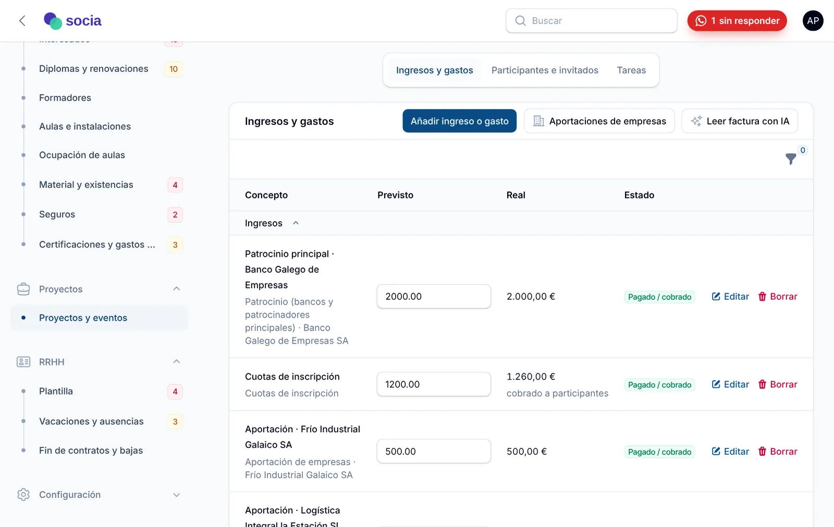
Task: Click the WhatsApp icon in unanswered button
Action: pos(701,21)
